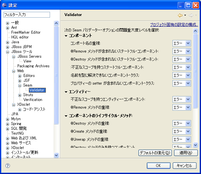Click the validator options scrollbar thumb

[x=195, y=71]
